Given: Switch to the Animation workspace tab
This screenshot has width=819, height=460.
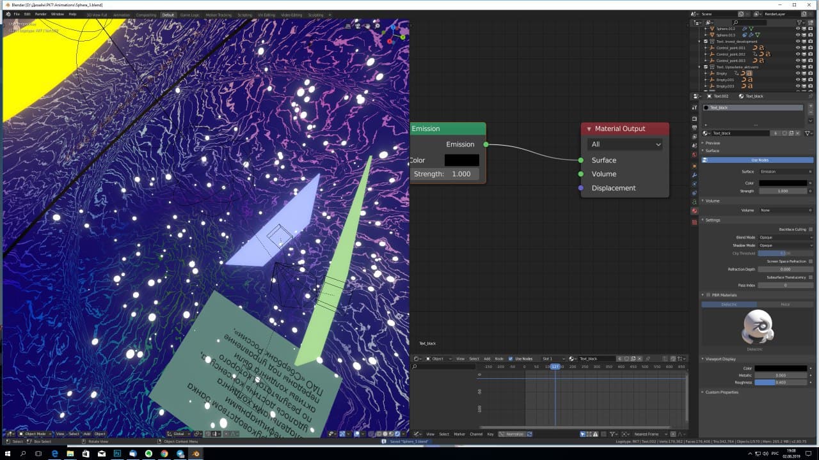Looking at the screenshot, I should [x=122, y=14].
